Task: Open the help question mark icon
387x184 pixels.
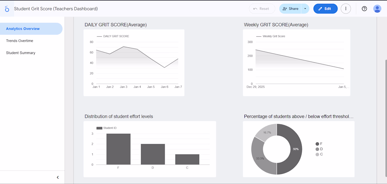Action: (x=364, y=9)
